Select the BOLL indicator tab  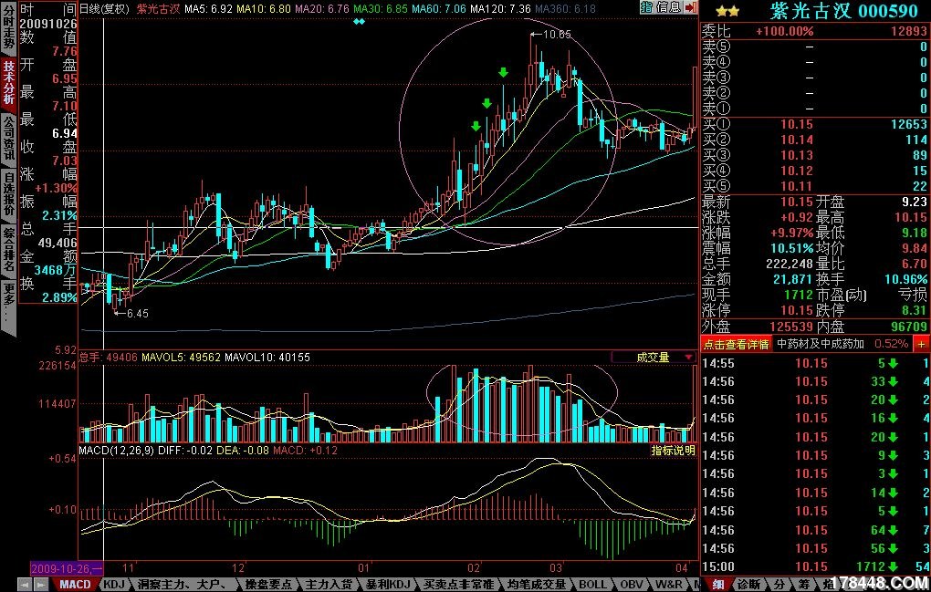[x=591, y=584]
